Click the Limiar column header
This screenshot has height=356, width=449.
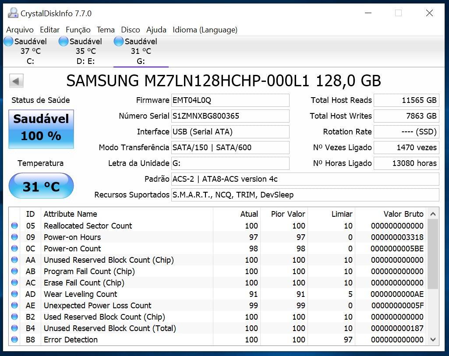click(331, 214)
